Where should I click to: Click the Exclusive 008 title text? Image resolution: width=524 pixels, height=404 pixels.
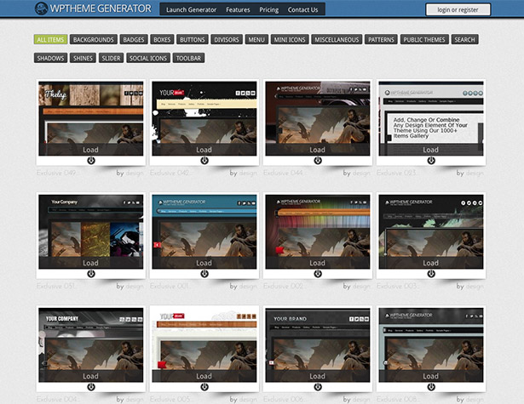point(398,399)
